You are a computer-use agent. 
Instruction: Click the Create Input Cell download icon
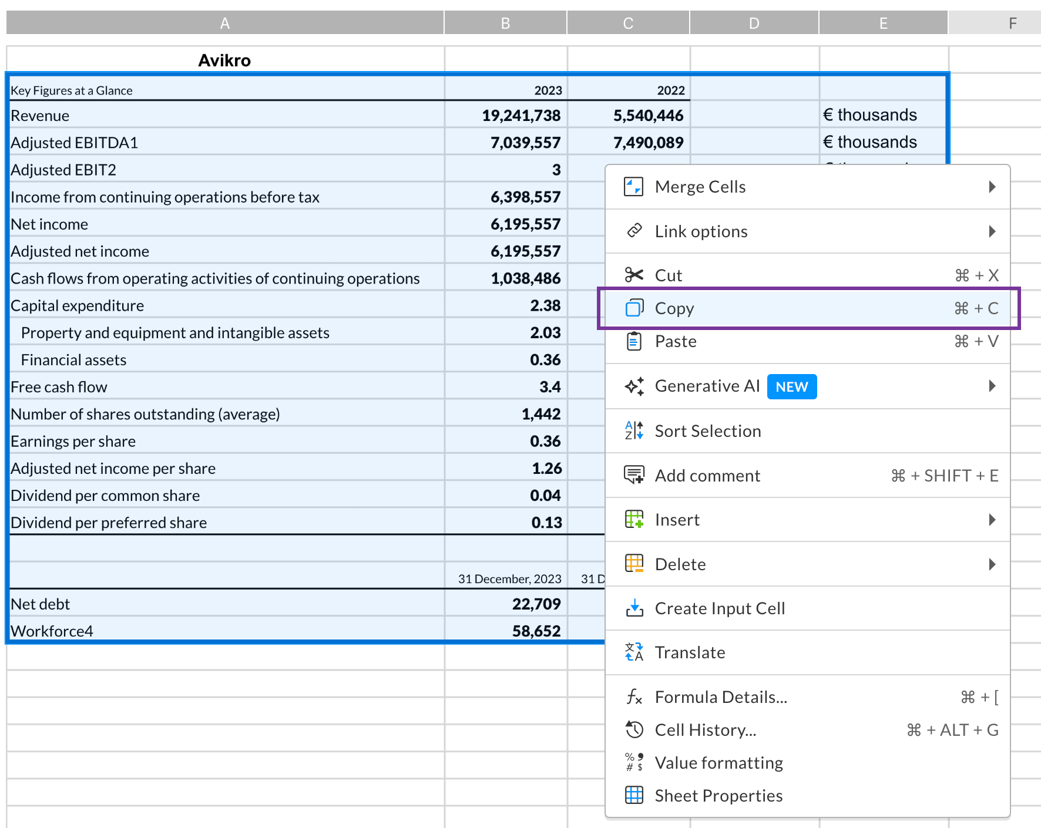[x=634, y=608]
